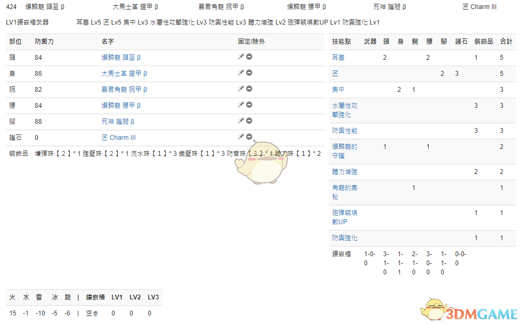523x324 pixels.
Task: Open the 角龍的奧秘 skill link
Action: (344, 192)
